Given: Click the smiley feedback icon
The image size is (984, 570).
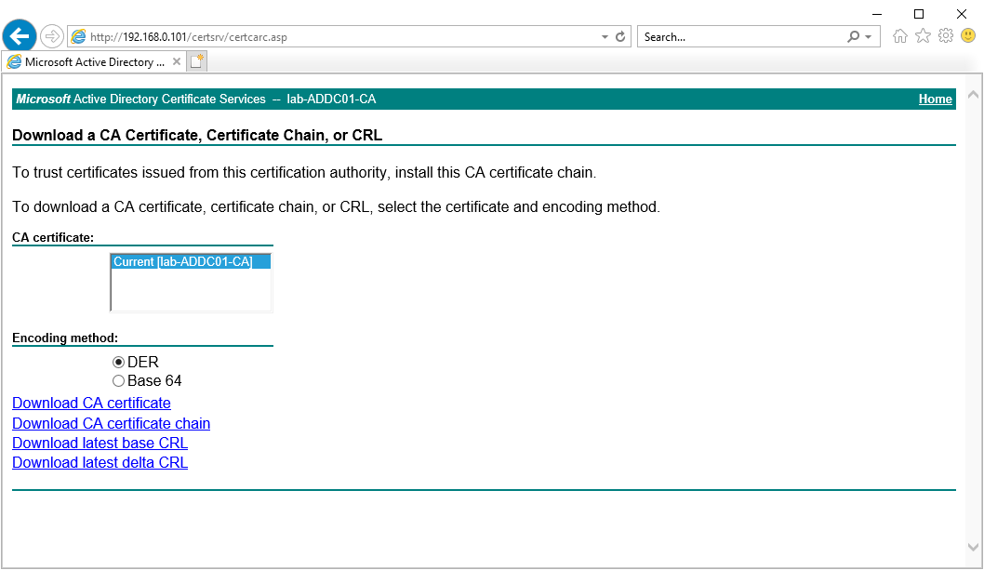Looking at the screenshot, I should (968, 35).
